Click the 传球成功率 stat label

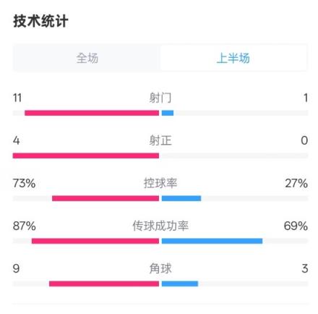click(x=160, y=226)
